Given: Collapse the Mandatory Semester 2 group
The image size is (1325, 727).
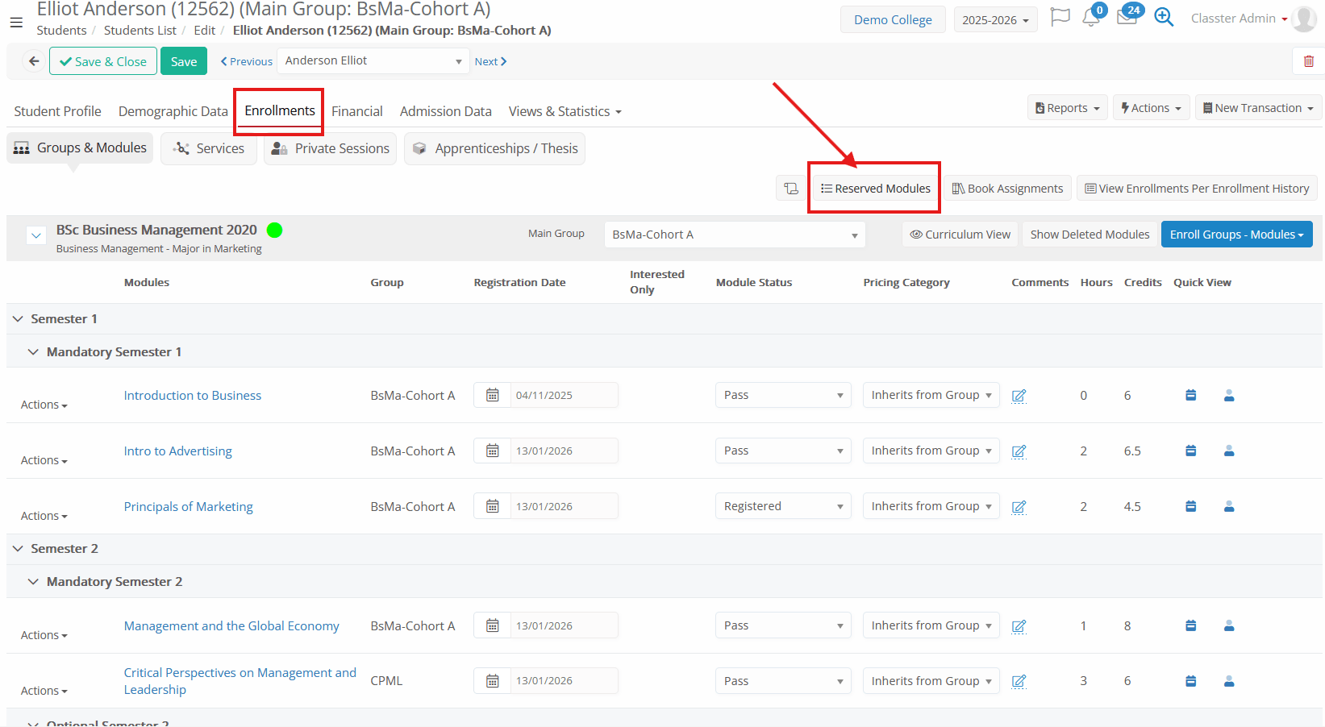Looking at the screenshot, I should pos(33,582).
